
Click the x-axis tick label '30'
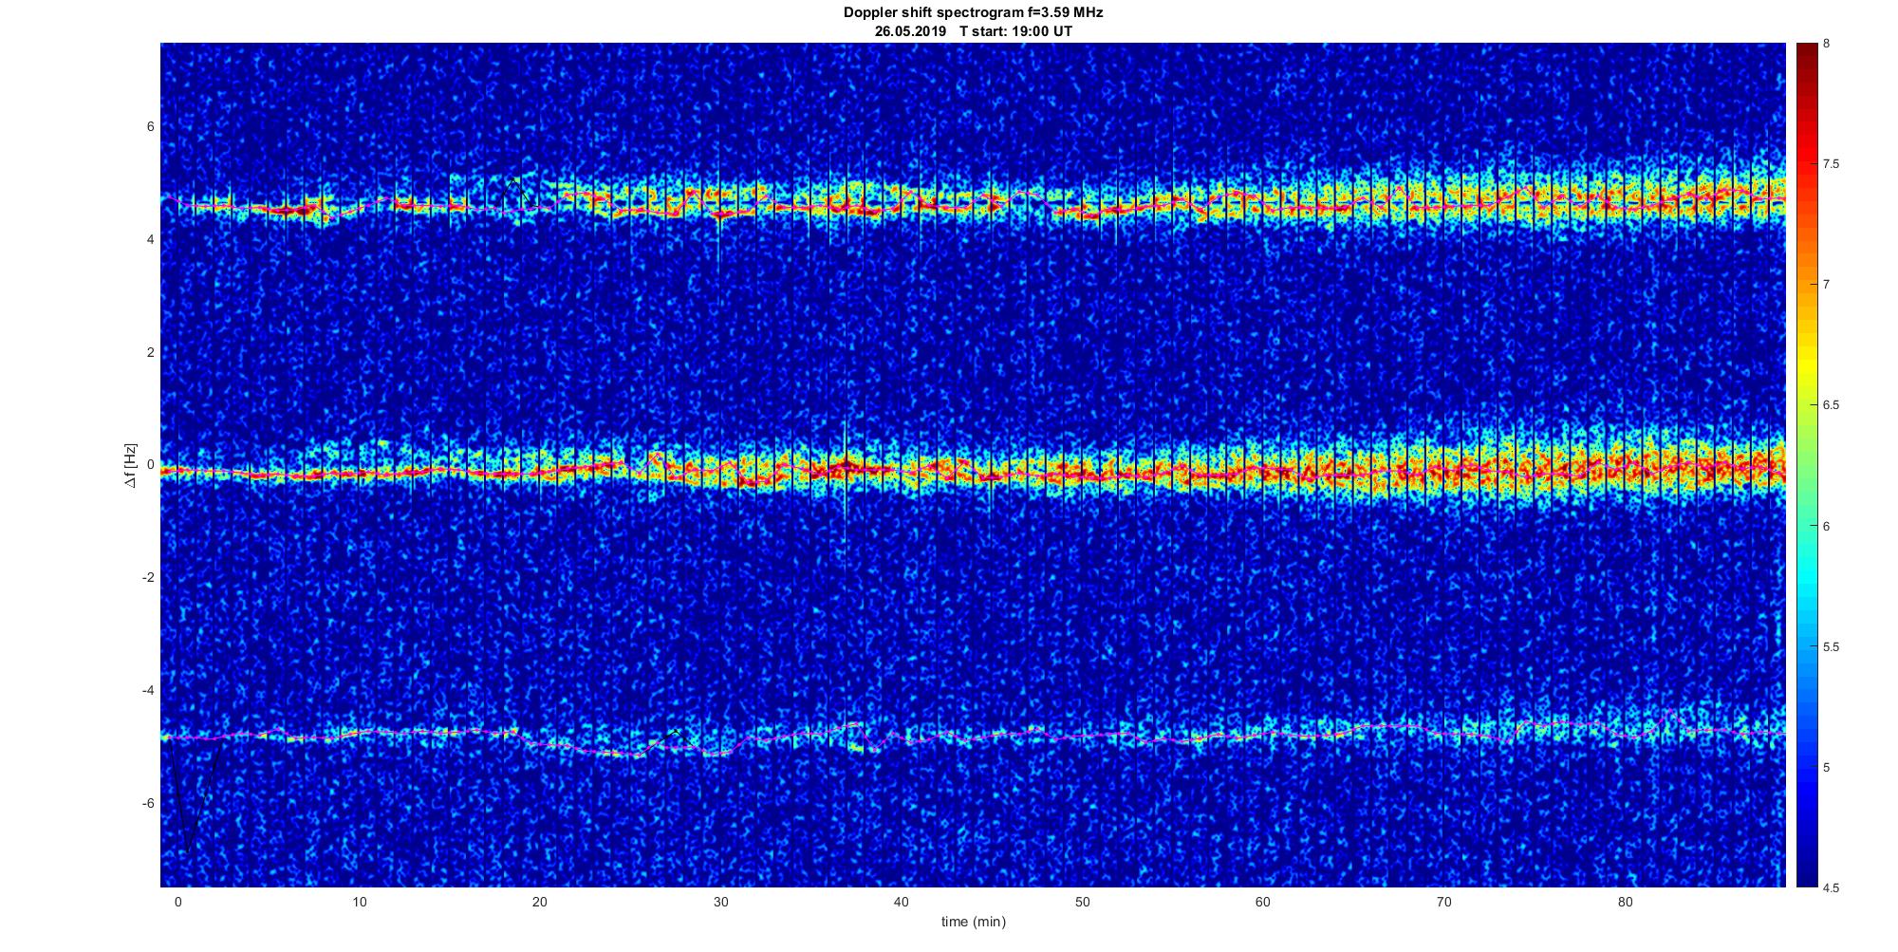tap(720, 902)
